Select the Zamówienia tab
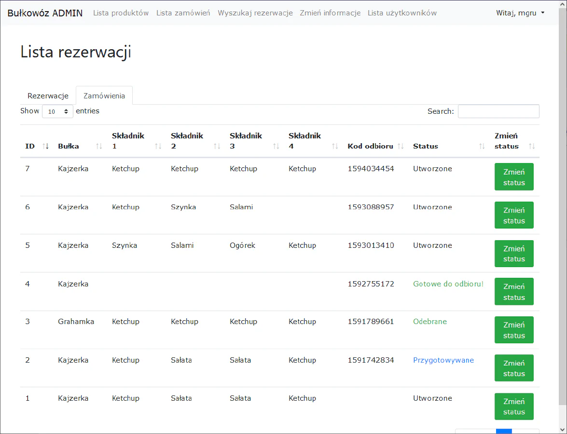567x434 pixels. [x=104, y=95]
